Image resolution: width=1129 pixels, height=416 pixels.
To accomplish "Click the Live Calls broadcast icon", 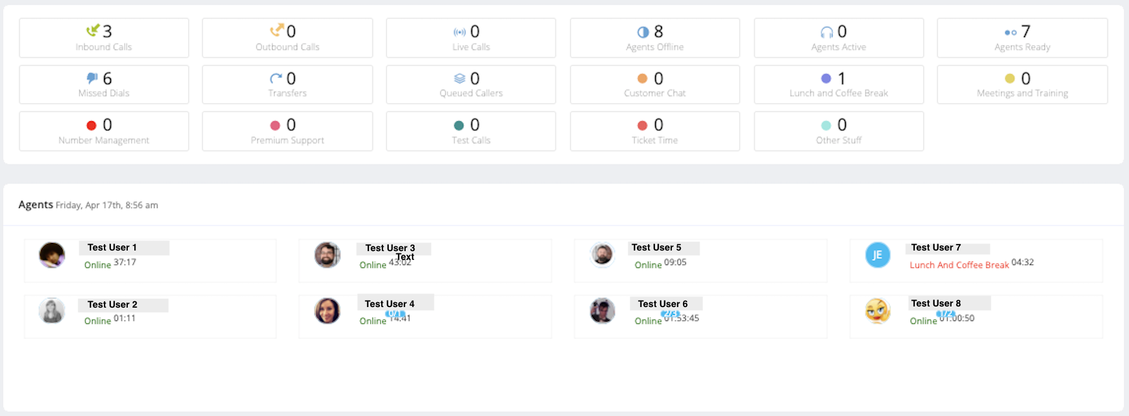I will click(x=459, y=32).
